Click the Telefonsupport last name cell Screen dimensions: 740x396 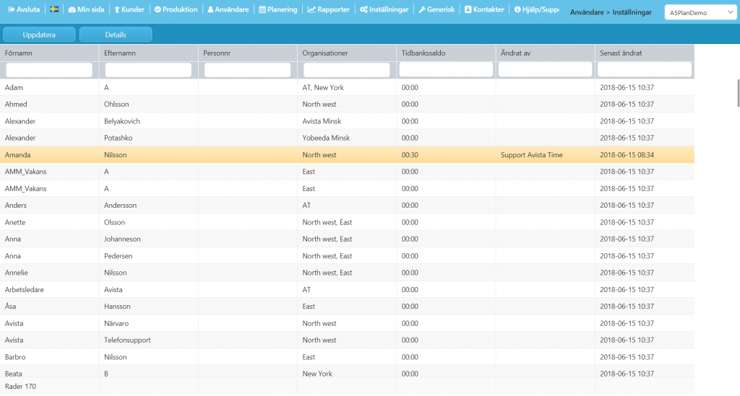click(127, 340)
